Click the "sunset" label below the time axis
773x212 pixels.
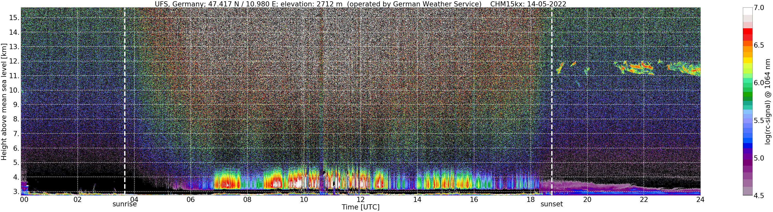coord(551,204)
